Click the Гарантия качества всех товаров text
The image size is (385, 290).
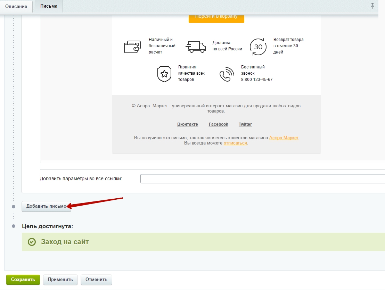tap(191, 73)
